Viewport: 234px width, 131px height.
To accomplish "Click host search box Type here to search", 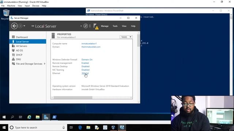I will click(x=38, y=127).
